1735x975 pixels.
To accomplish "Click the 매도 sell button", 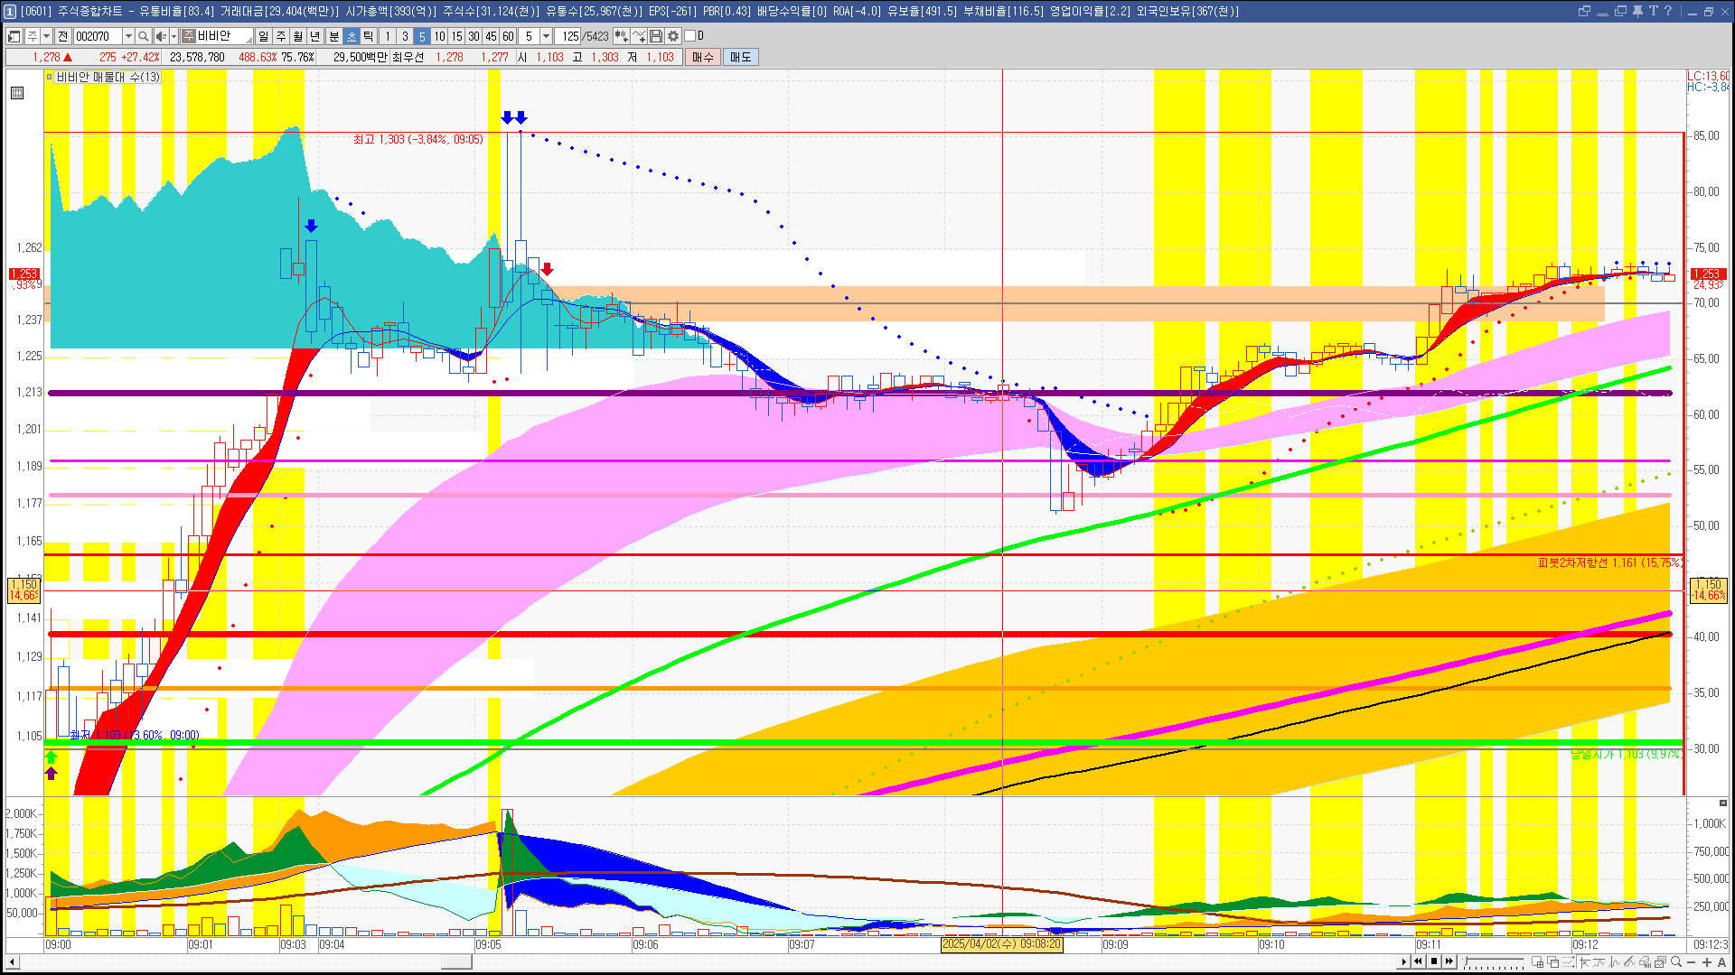I will [740, 57].
